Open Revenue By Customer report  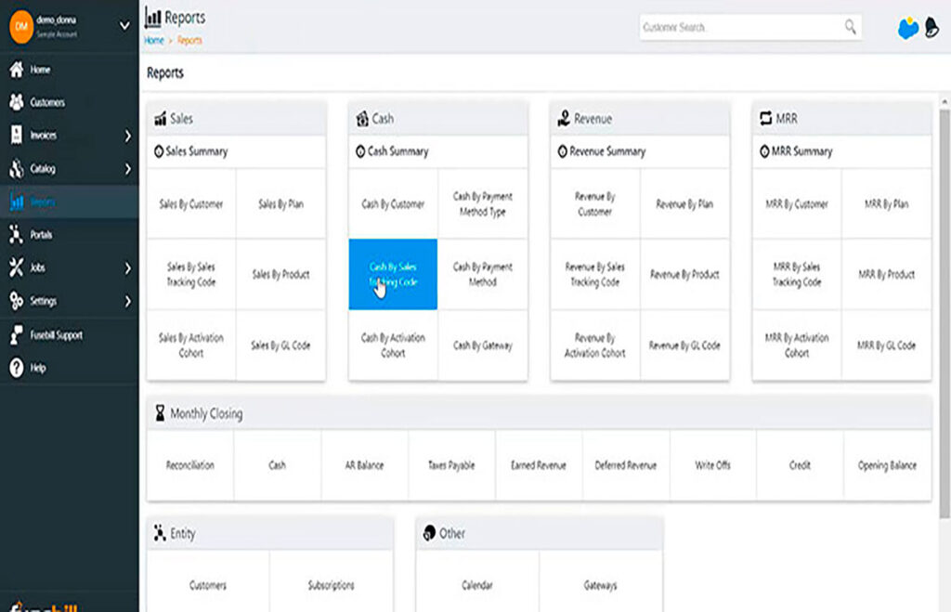[x=595, y=203]
